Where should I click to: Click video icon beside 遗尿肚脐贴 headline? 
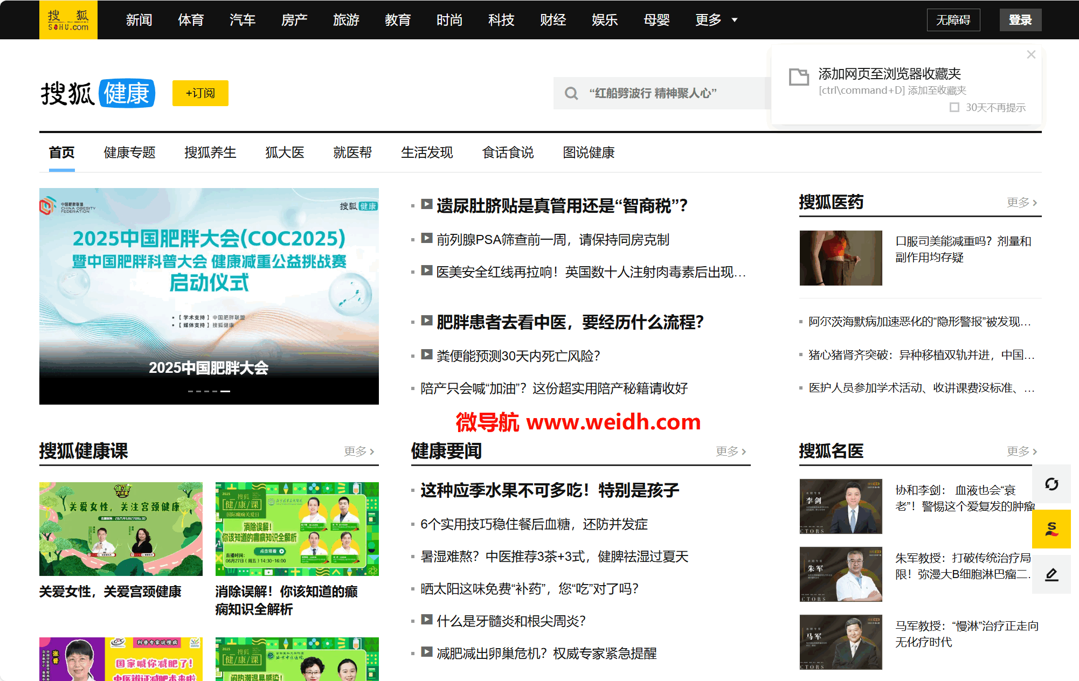pos(427,204)
